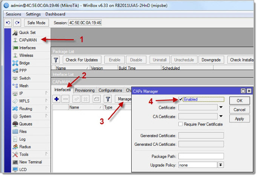This screenshot has width=258, height=177.
Task: Click the Check For Updates button
Action: click(81, 60)
